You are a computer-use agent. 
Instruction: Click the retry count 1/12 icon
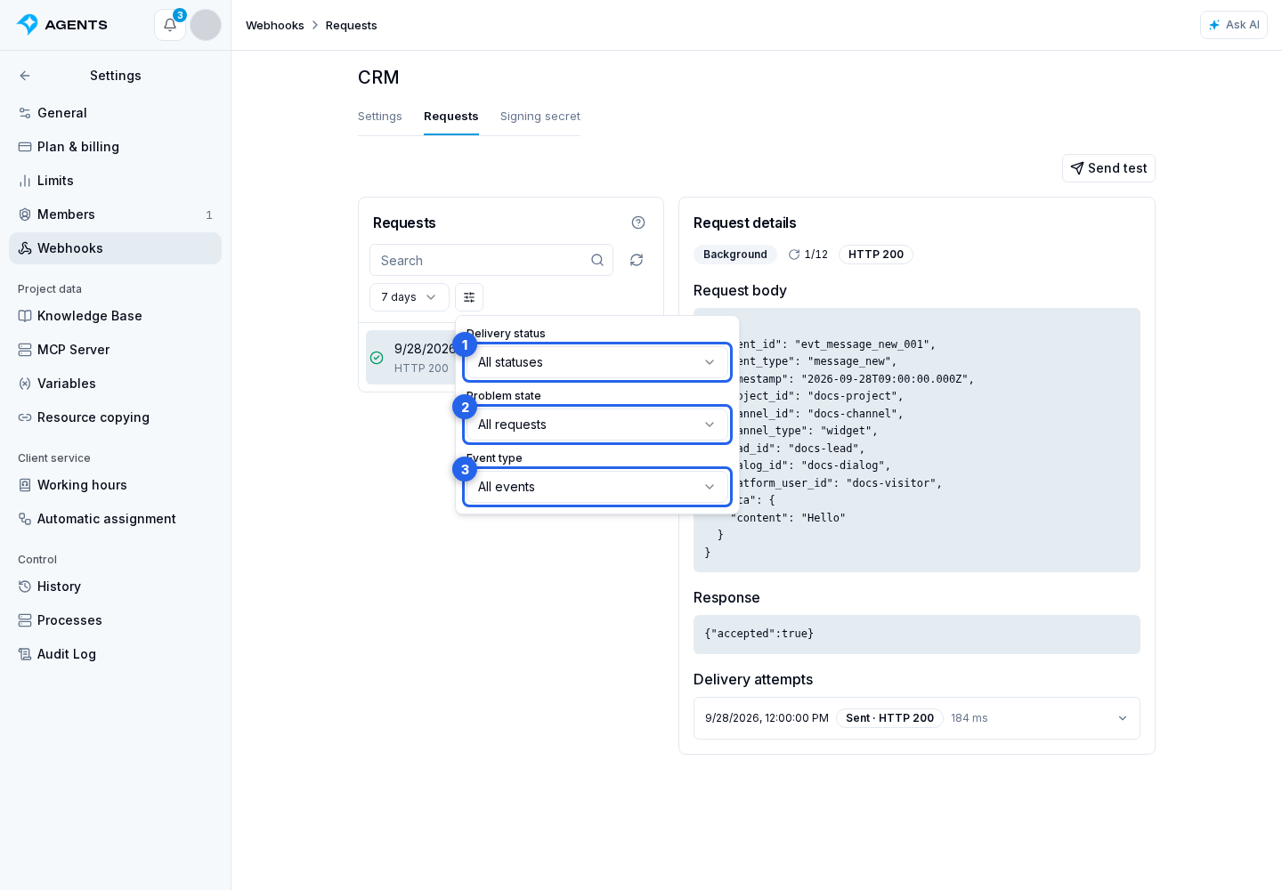794,255
